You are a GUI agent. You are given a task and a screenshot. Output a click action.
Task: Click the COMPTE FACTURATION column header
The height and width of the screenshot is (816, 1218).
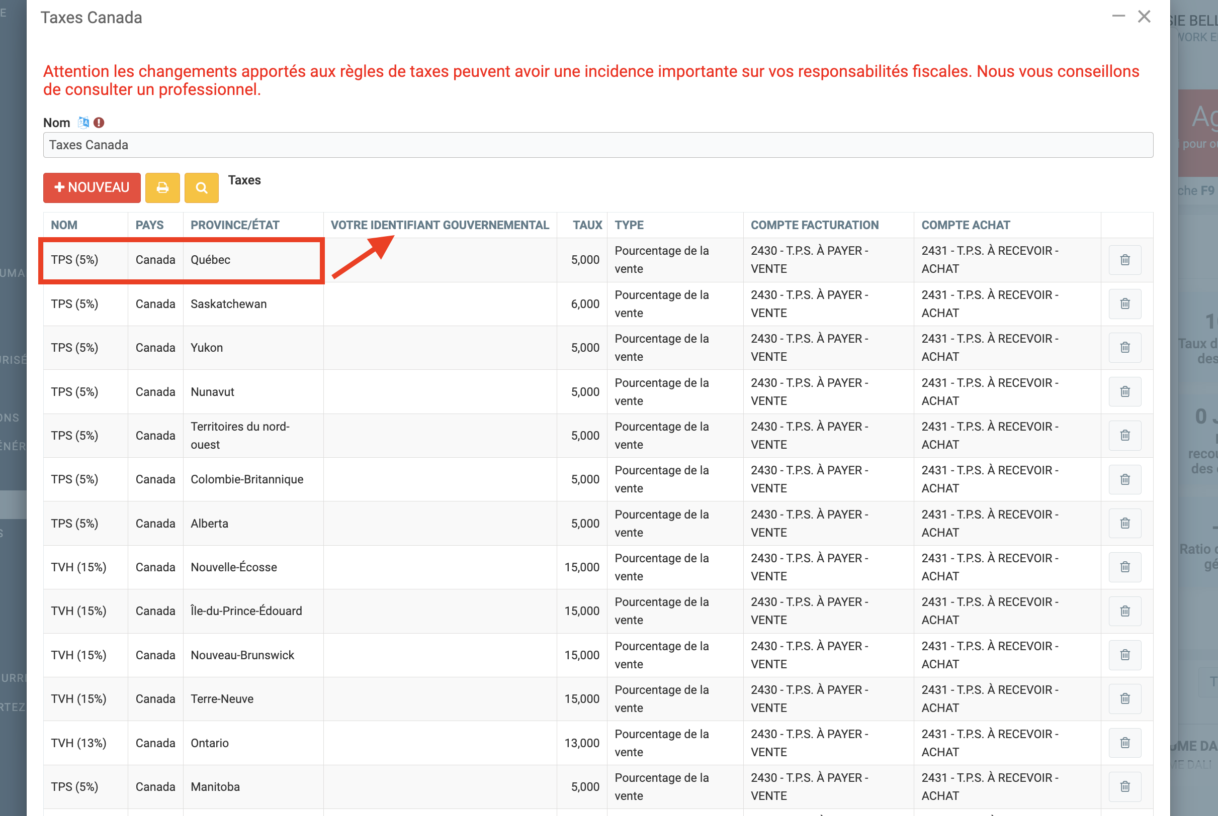pos(814,225)
